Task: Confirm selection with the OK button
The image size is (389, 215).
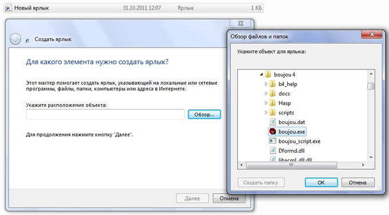Action: tap(321, 182)
